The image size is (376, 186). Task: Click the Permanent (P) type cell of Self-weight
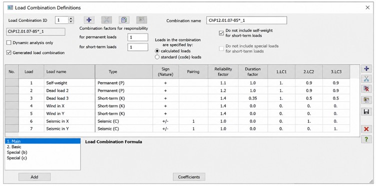click(x=124, y=83)
